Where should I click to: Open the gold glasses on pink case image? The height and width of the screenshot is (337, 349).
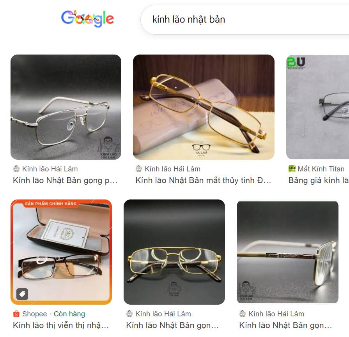pos(204,107)
